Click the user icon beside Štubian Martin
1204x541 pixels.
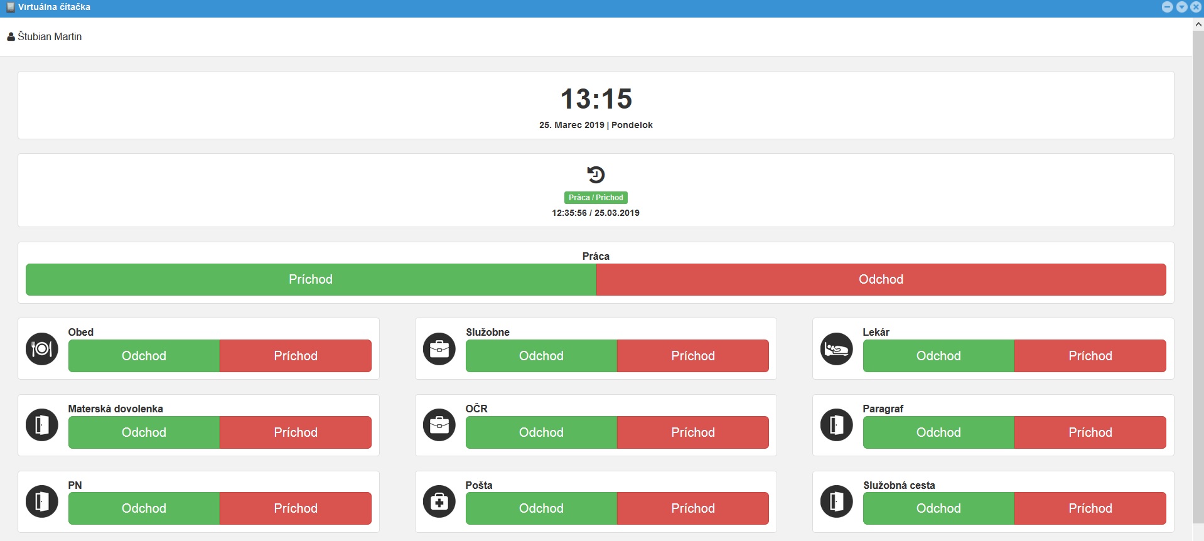point(11,37)
